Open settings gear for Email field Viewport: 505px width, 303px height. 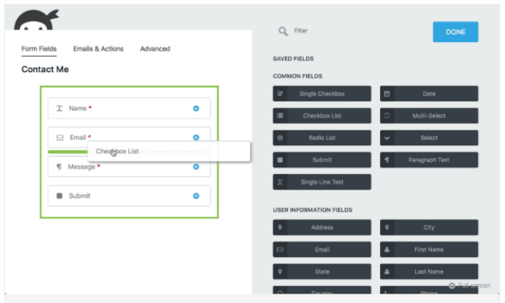(x=196, y=138)
